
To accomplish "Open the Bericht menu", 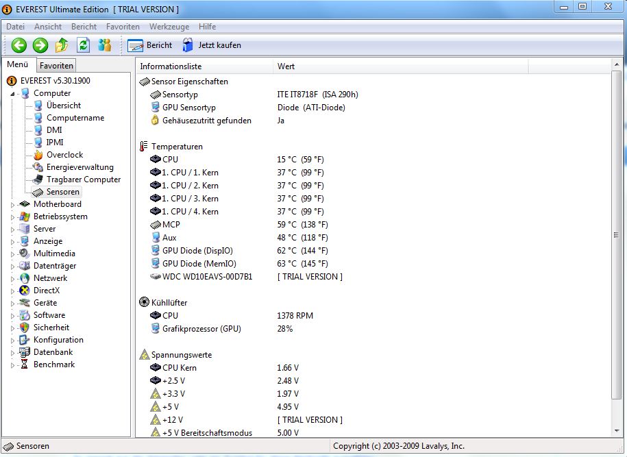I will pos(84,27).
